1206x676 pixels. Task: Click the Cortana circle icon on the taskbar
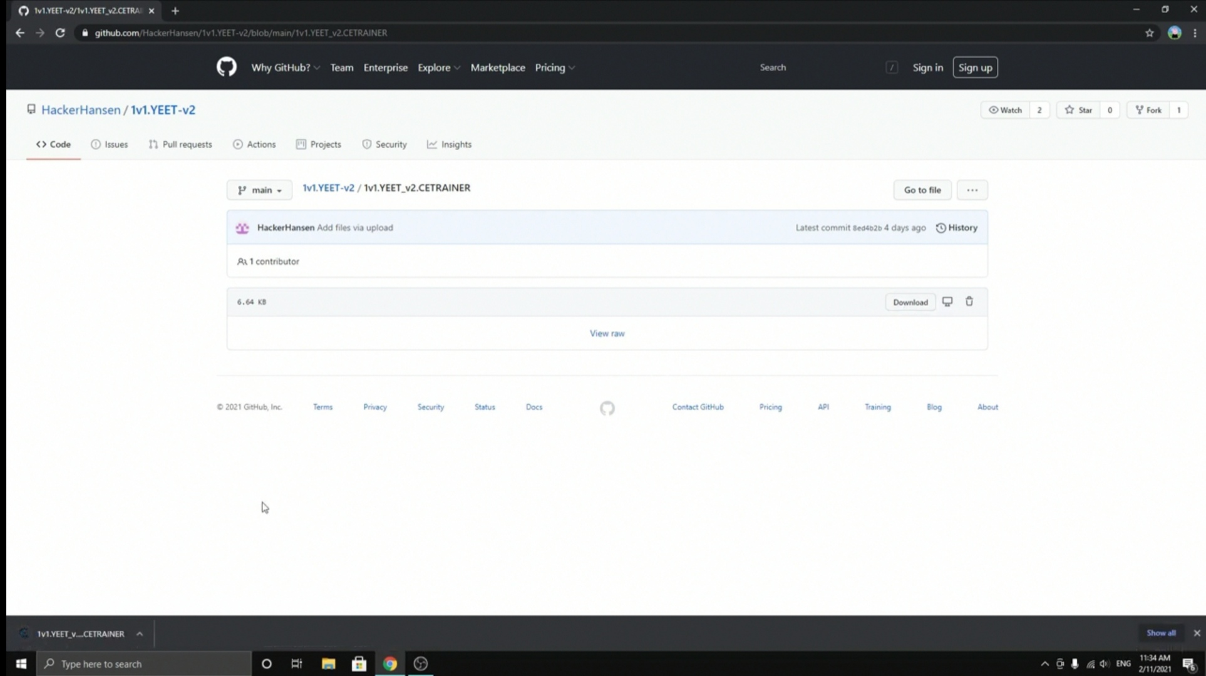(266, 663)
